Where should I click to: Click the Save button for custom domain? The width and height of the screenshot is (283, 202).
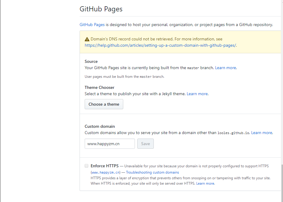point(145,144)
